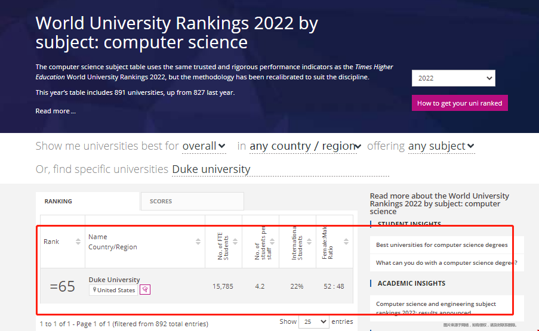
Task: Follow the 'Read more ...' link
Action: (56, 111)
